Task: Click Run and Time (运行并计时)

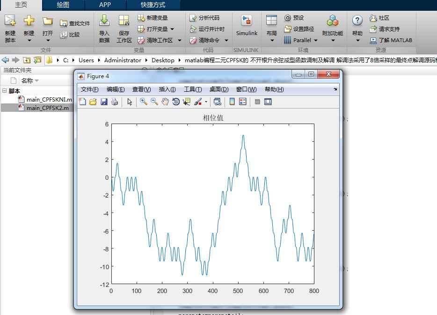Action: 207,29
